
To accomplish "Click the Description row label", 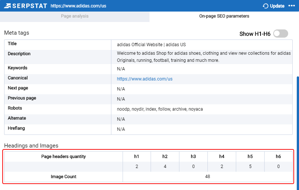I will pos(19,54).
